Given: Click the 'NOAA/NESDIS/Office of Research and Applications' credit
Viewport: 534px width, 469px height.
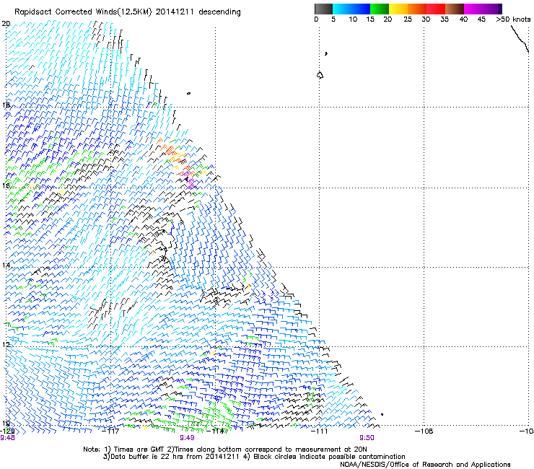Looking at the screenshot, I should (425, 465).
